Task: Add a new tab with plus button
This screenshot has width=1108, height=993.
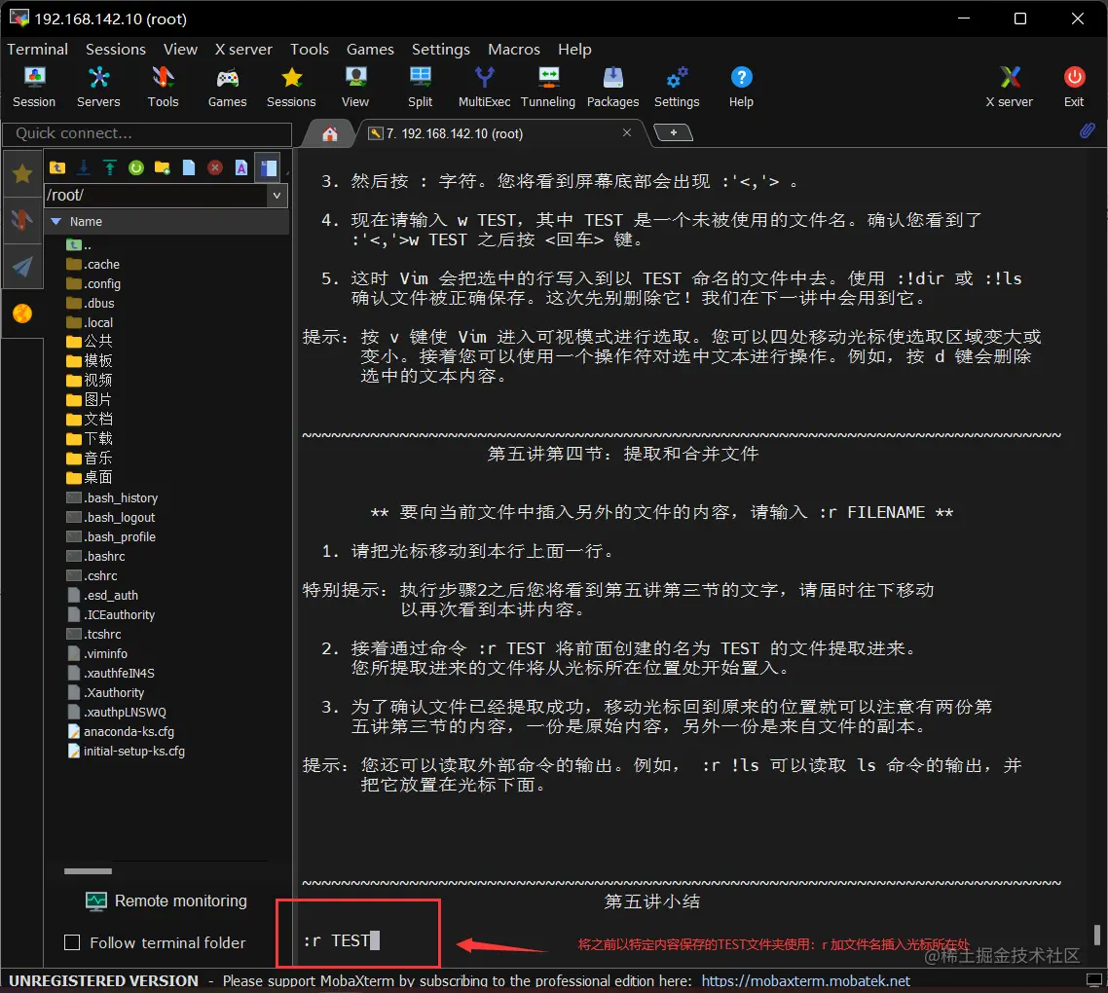Action: pyautogui.click(x=674, y=132)
